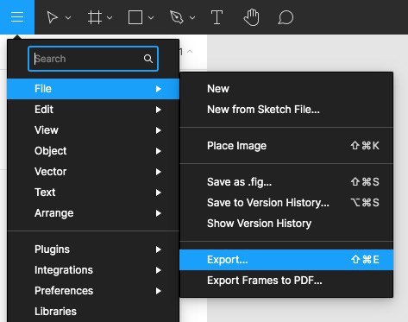This screenshot has height=322, width=408.
Task: Select the Move tool arrow
Action: [53, 17]
